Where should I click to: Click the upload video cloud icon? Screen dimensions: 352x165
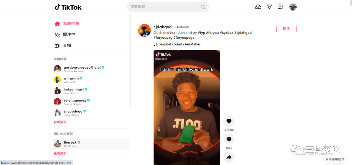point(258,7)
